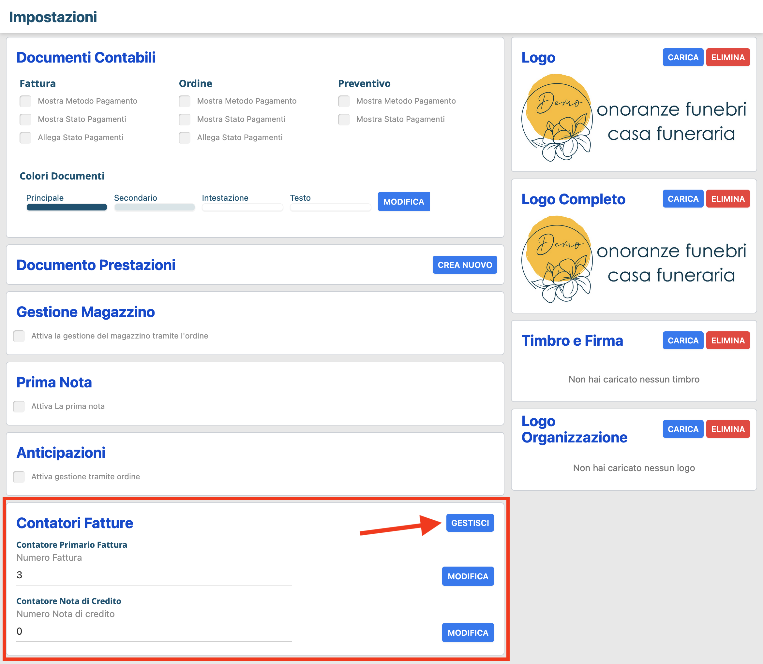
Task: Toggle Allega Stato Pagamenti under Ordine
Action: pyautogui.click(x=185, y=138)
